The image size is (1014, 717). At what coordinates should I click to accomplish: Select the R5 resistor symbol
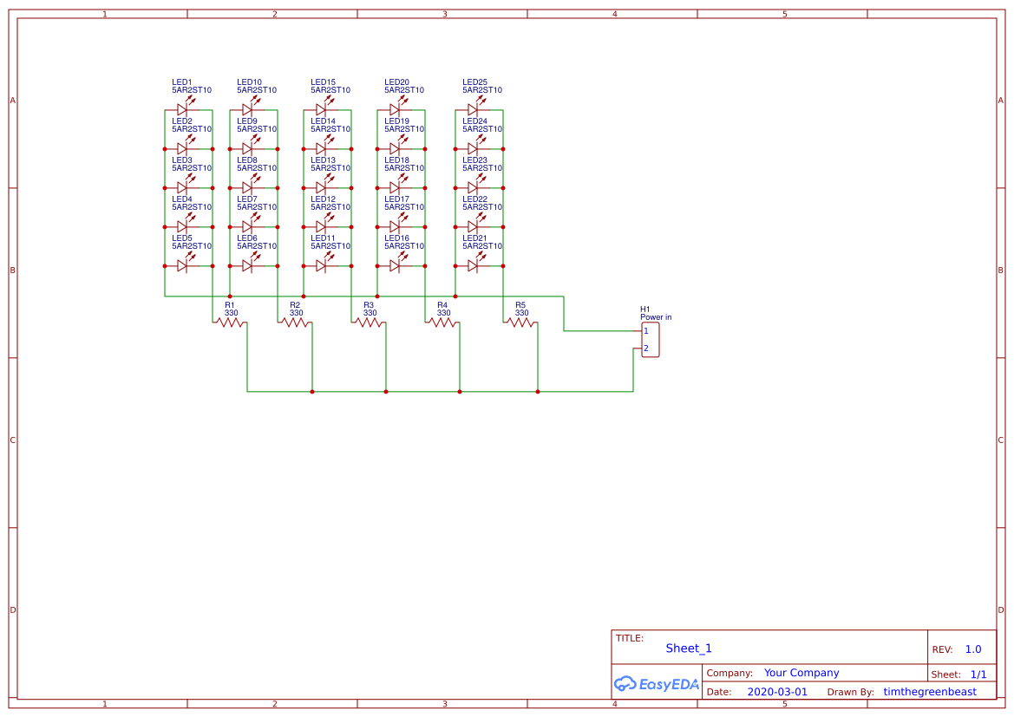(520, 323)
